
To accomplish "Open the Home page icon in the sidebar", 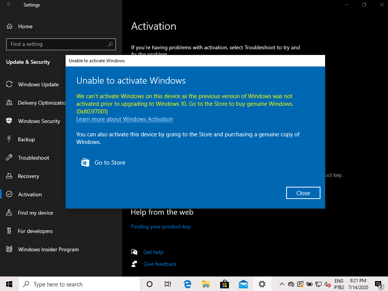I will click(x=10, y=26).
